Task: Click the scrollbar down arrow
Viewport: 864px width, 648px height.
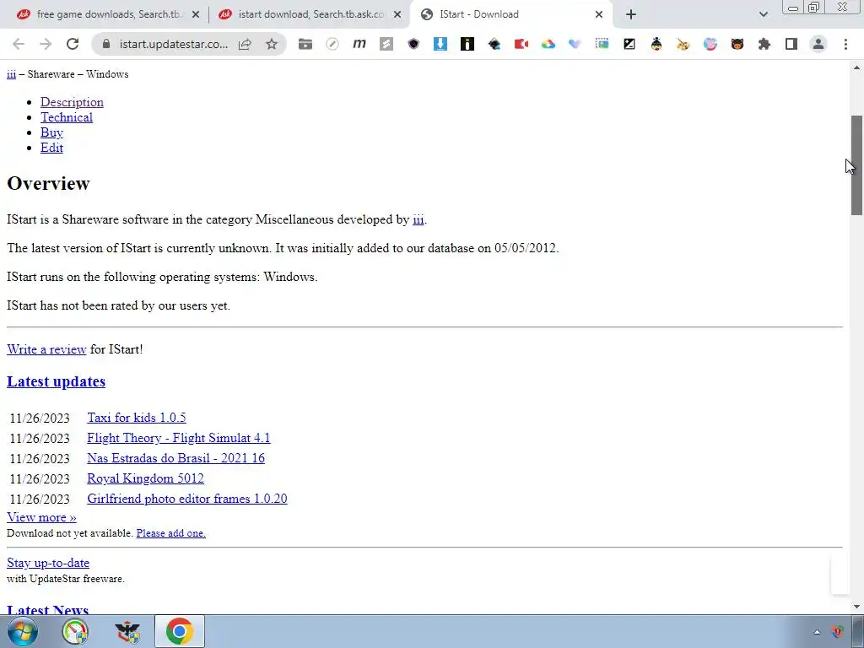Action: click(856, 607)
